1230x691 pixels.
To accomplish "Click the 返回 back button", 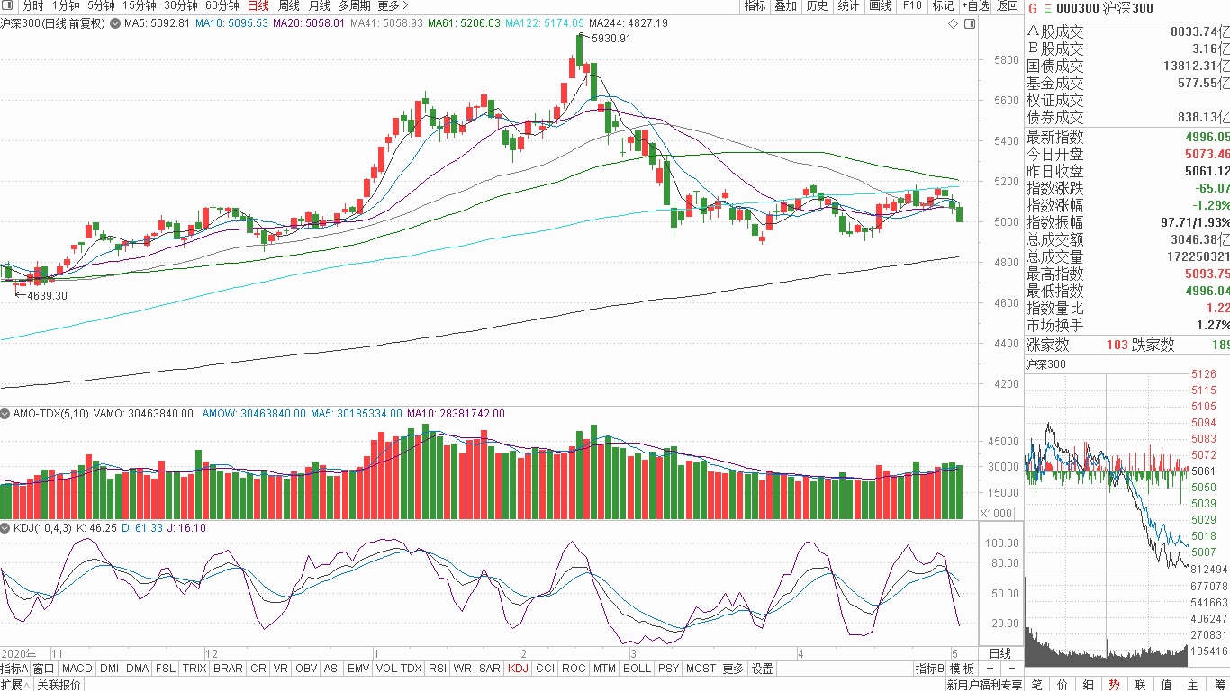I will click(1007, 5).
